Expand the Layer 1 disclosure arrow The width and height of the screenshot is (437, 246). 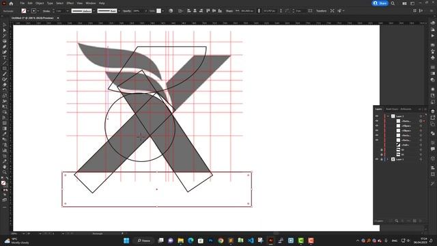click(x=388, y=159)
